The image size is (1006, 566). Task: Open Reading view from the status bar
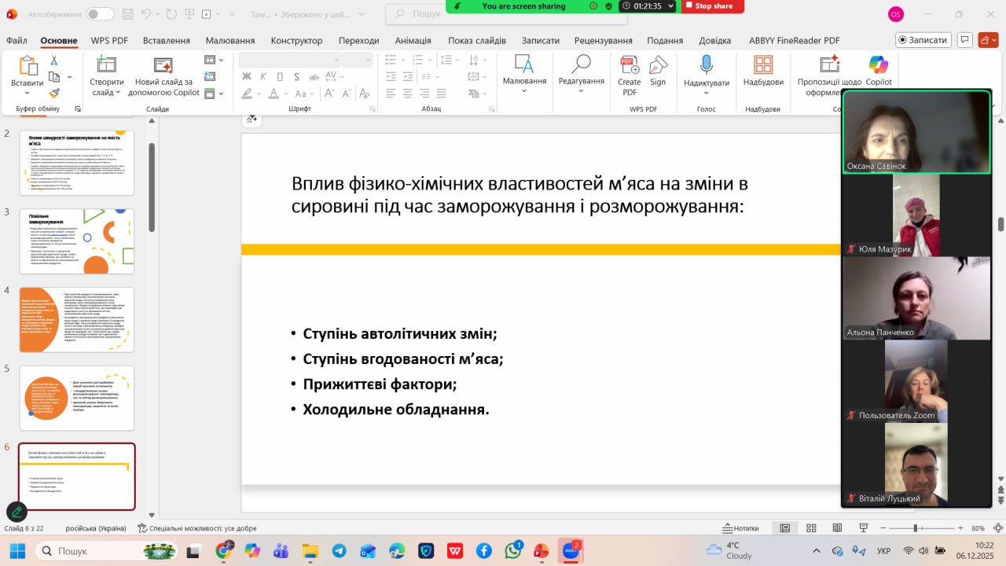(x=837, y=528)
